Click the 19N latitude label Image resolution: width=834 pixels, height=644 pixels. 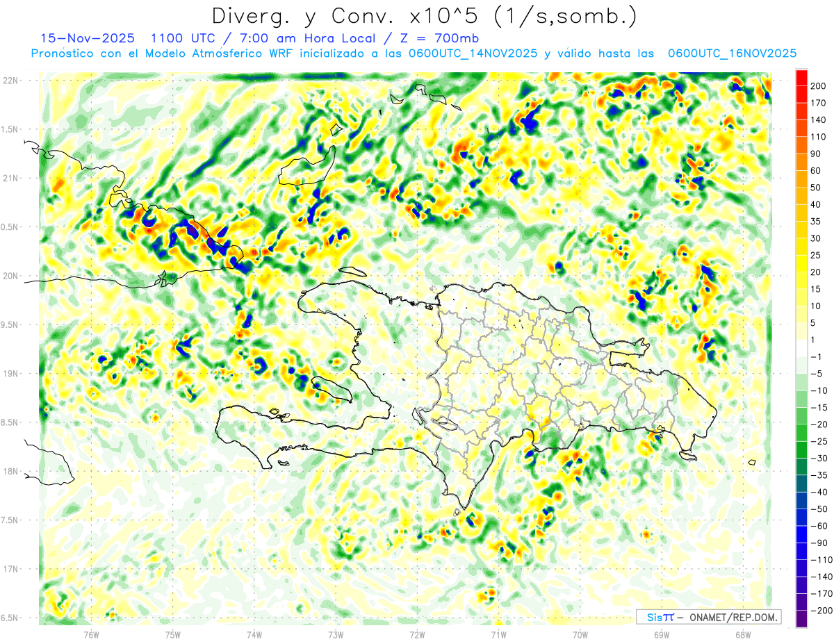(x=10, y=373)
